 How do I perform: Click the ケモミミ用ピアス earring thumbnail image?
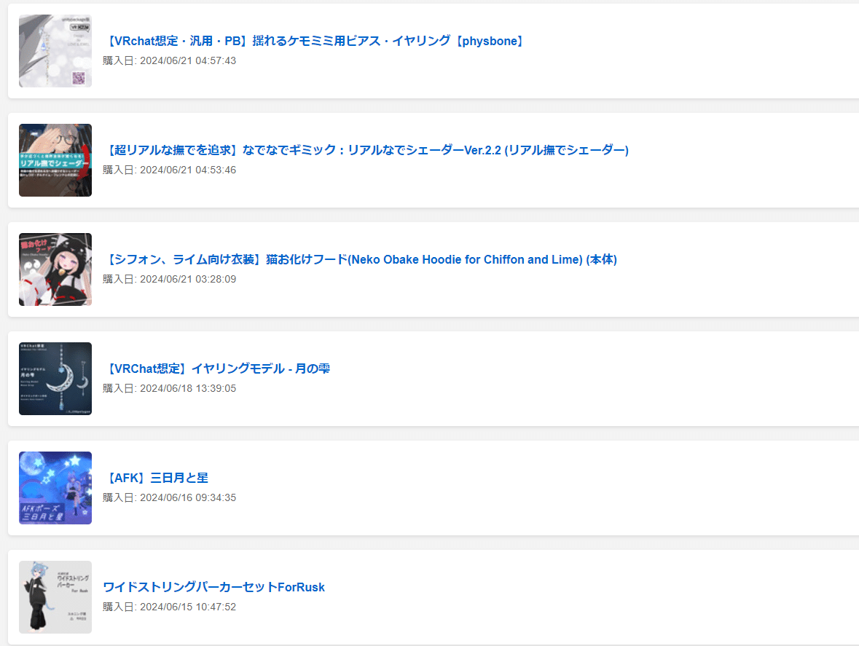[x=55, y=51]
